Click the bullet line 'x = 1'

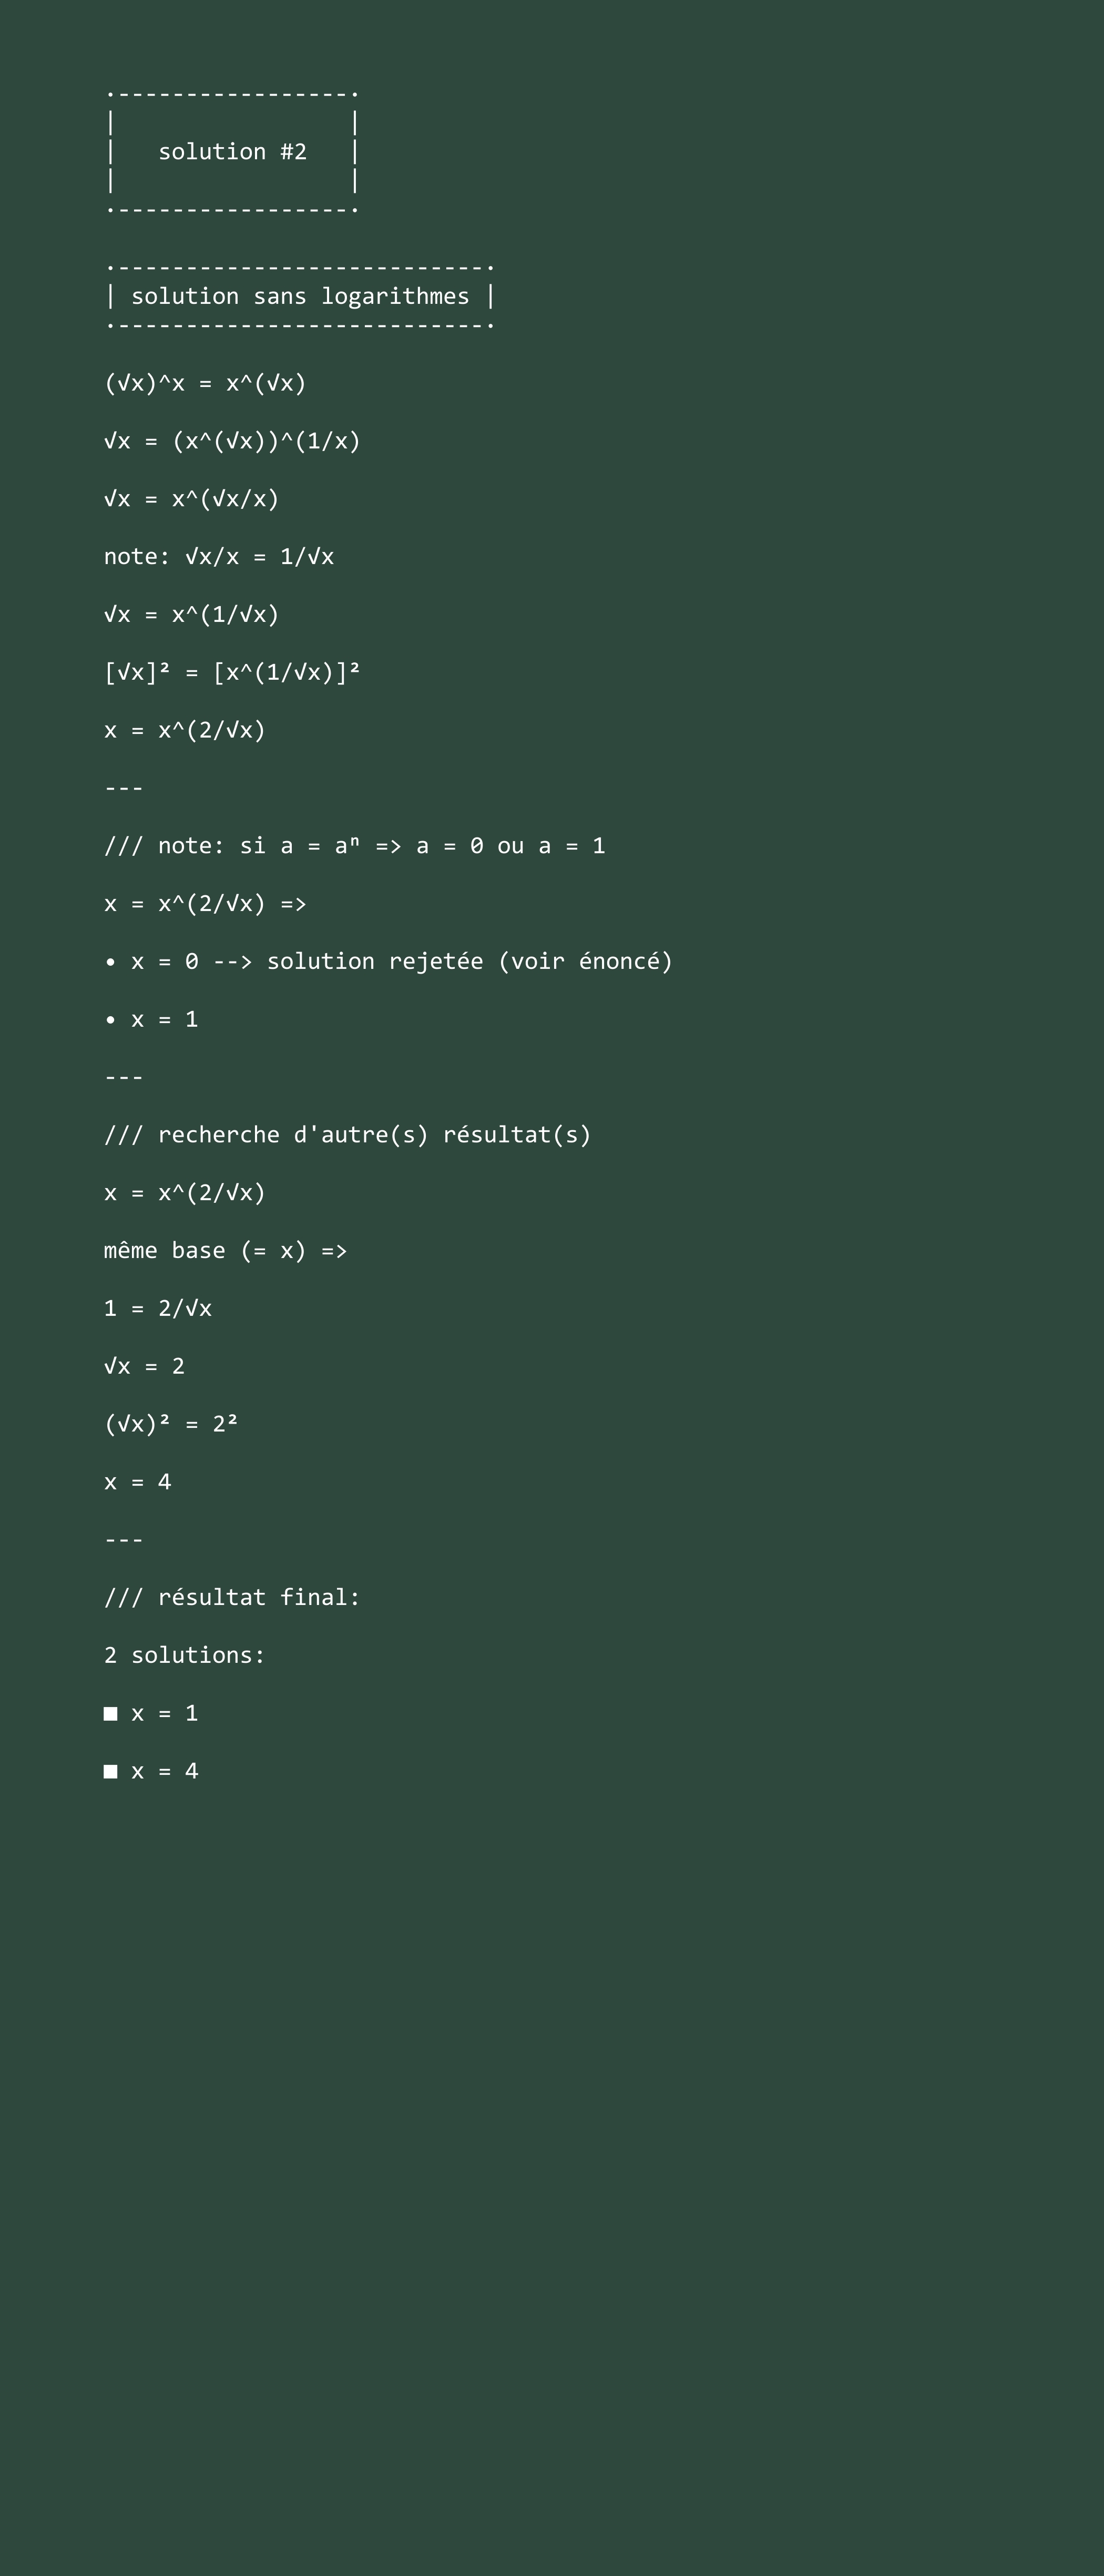tap(151, 1019)
